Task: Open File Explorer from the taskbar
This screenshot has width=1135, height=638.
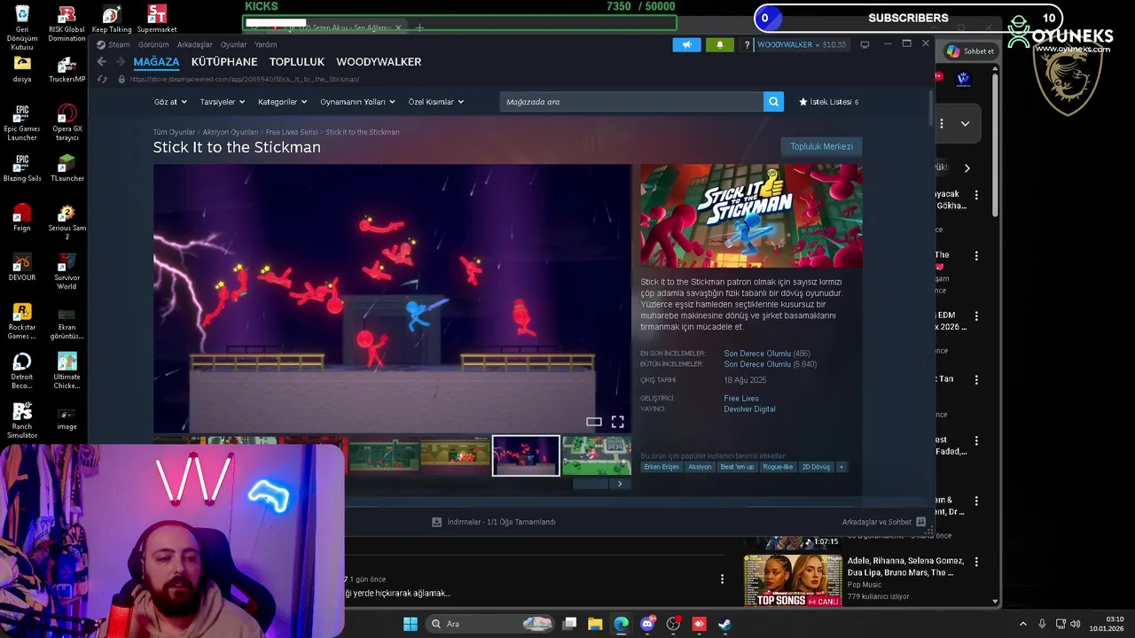Action: (x=595, y=624)
